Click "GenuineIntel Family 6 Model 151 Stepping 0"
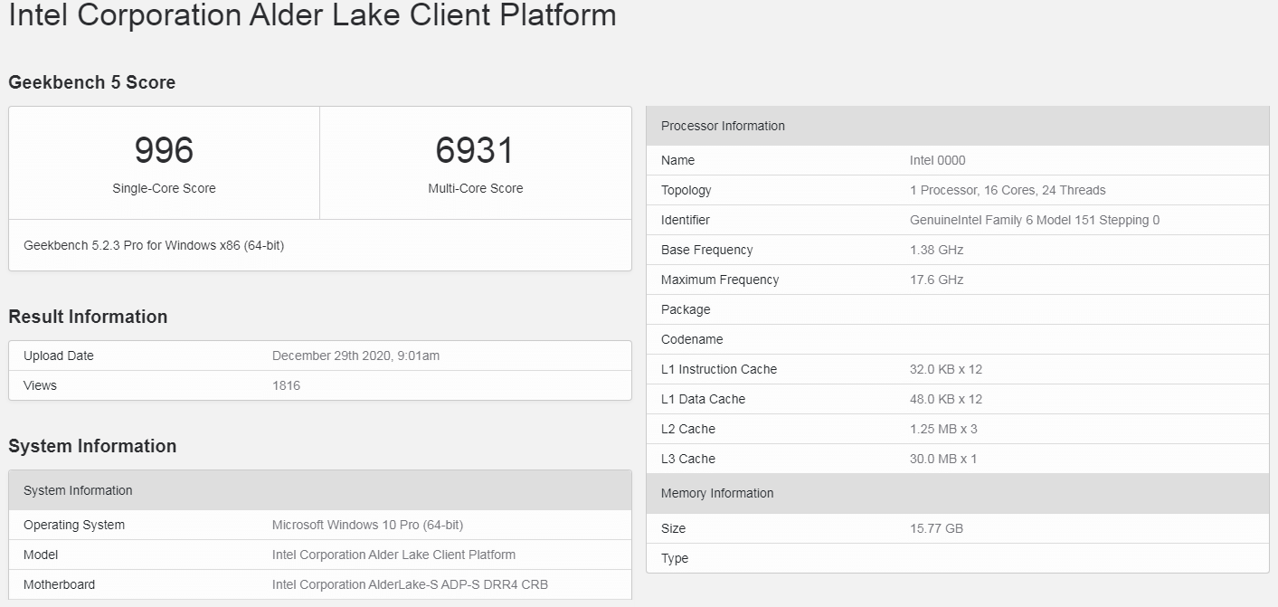Viewport: 1278px width, 607px height. 1035,220
